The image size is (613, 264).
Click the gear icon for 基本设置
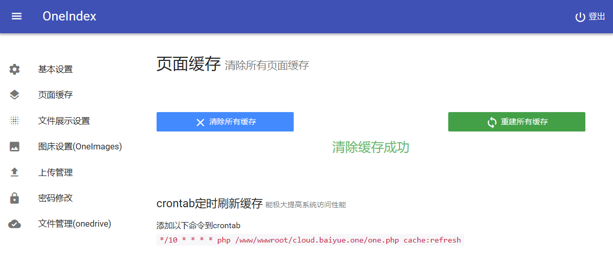coord(14,70)
